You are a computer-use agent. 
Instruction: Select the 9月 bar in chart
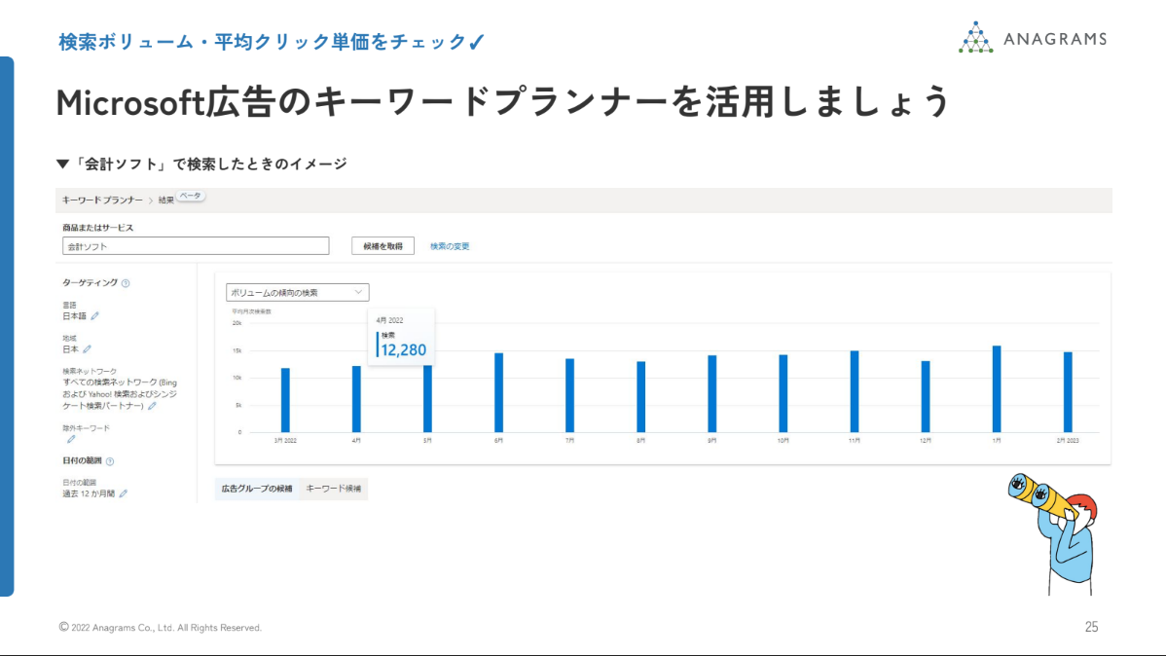[712, 394]
